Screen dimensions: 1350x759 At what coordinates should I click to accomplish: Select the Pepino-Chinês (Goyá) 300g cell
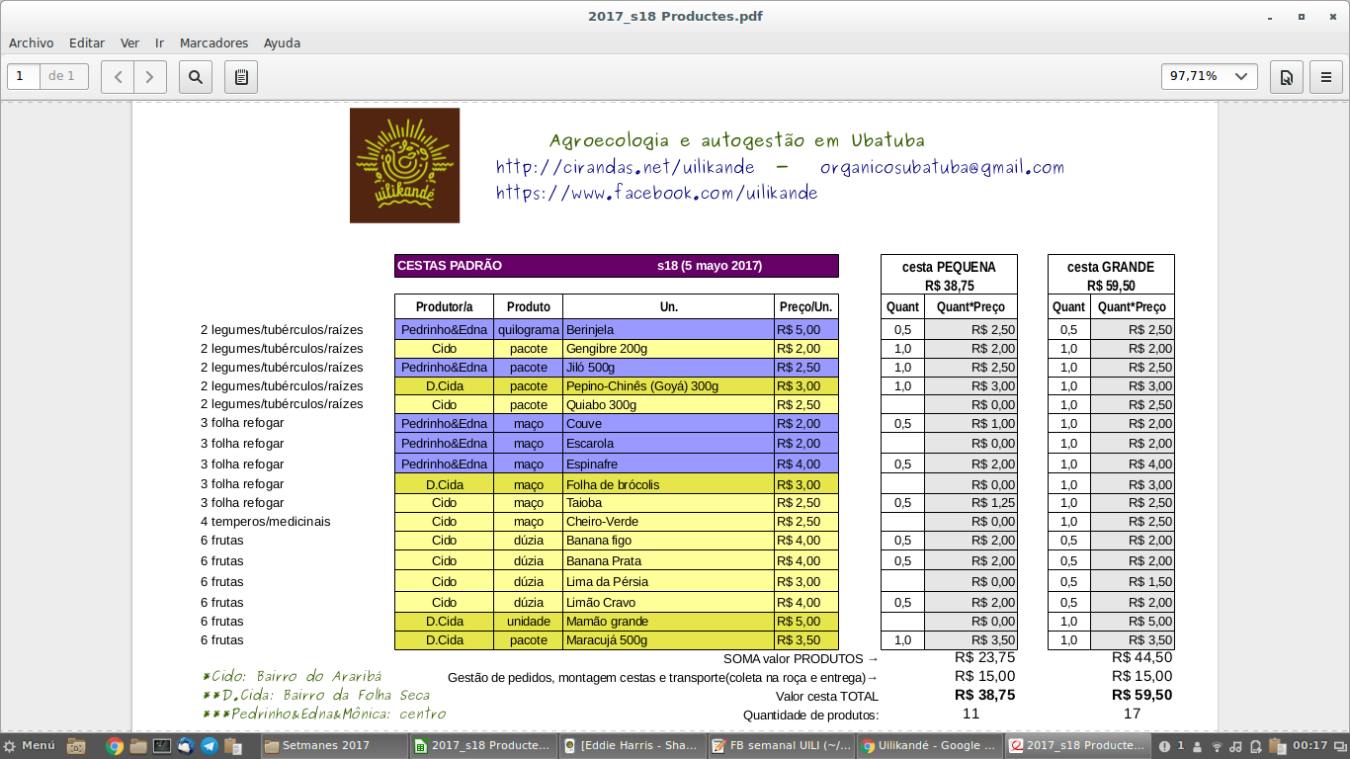click(668, 386)
